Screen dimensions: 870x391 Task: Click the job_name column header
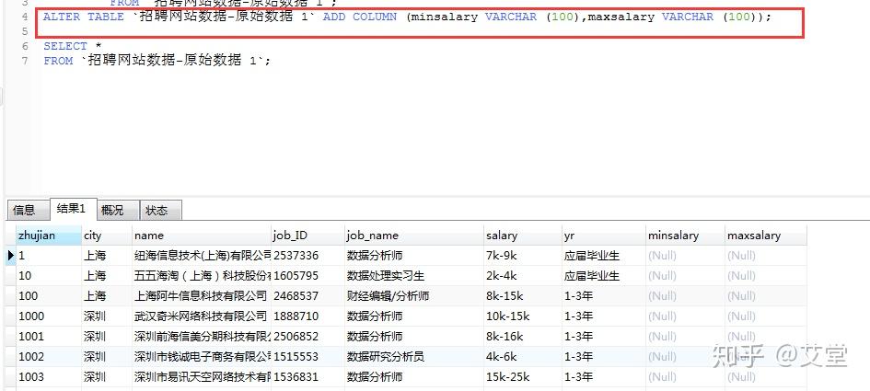pos(414,236)
